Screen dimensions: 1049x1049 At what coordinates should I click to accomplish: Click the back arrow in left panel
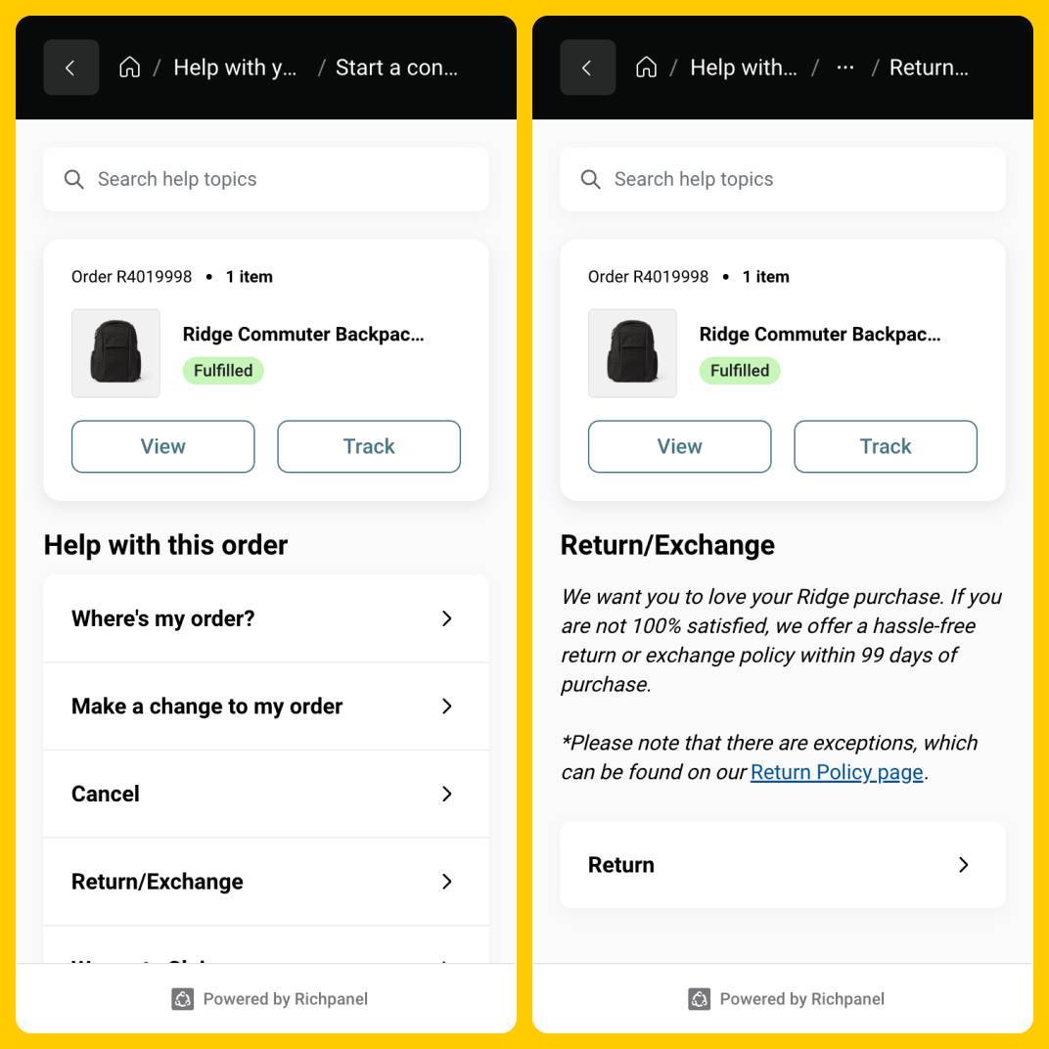click(70, 68)
